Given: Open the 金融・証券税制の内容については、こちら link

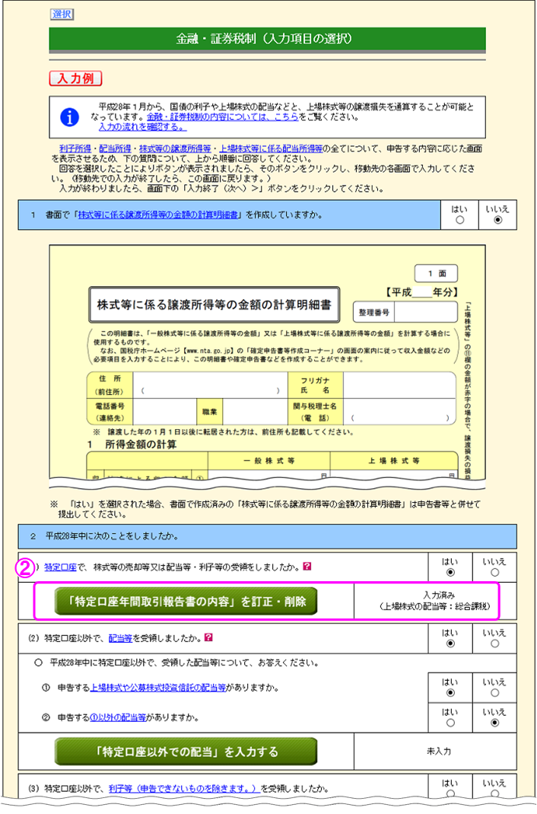Looking at the screenshot, I should click(223, 117).
